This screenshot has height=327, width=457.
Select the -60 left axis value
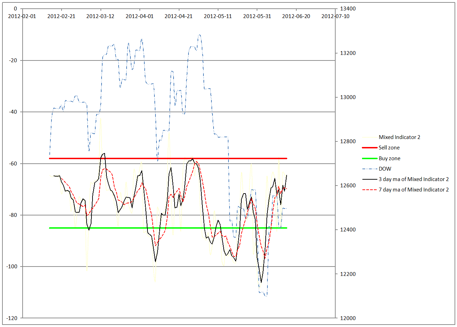click(x=13, y=164)
